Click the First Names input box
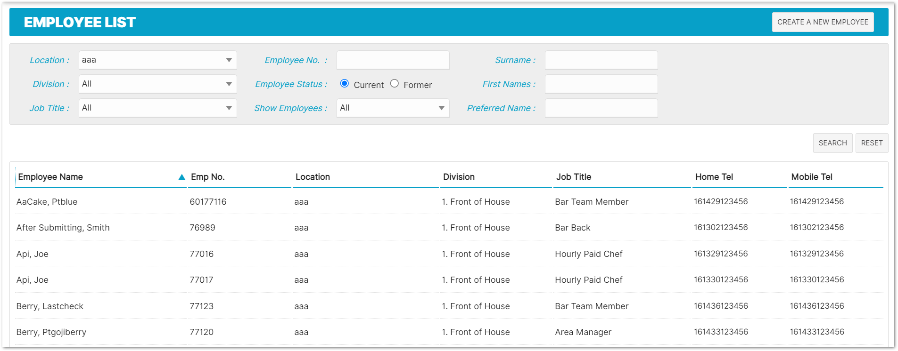This screenshot has width=898, height=351. pyautogui.click(x=601, y=84)
